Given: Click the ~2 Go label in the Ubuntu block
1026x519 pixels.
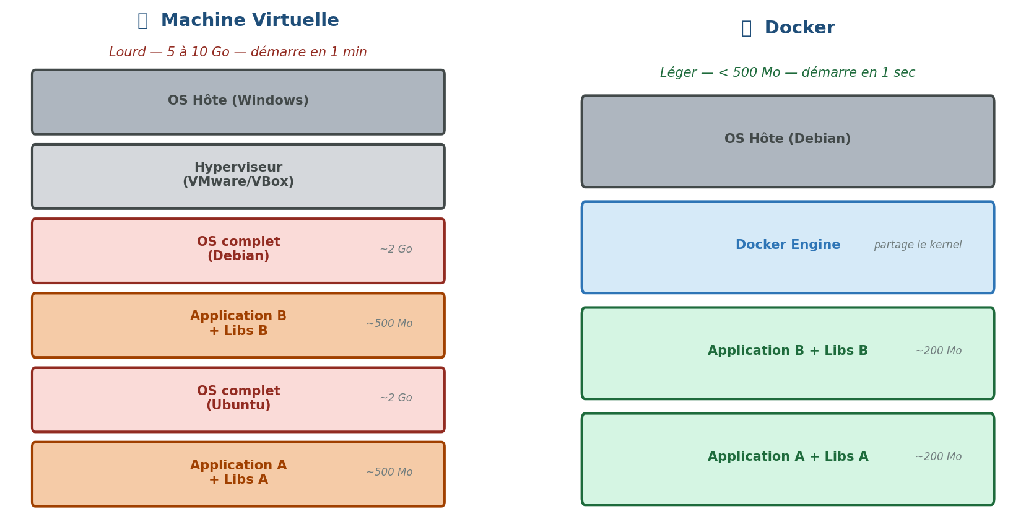Looking at the screenshot, I should (396, 398).
